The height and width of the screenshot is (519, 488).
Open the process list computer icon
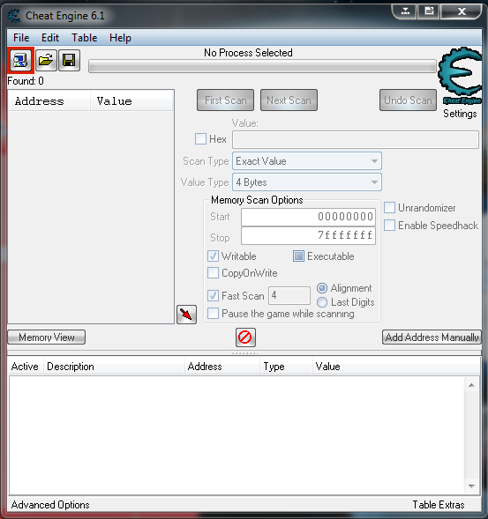click(x=20, y=61)
